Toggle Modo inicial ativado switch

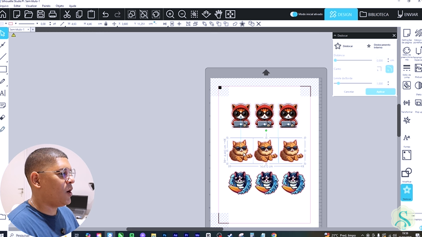293,14
